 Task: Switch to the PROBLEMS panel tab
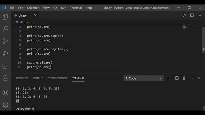click(22, 78)
